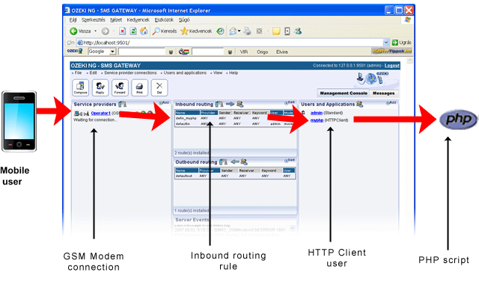Click the page scrollbar up arrow

409,61
